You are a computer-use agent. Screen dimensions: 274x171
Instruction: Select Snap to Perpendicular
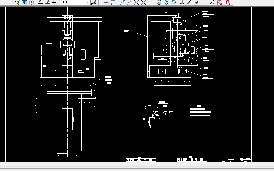click(x=182, y=2)
